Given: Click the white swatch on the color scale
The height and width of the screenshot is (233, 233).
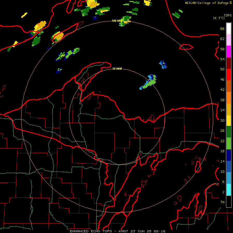Looking at the screenshot, I should coord(229,28).
